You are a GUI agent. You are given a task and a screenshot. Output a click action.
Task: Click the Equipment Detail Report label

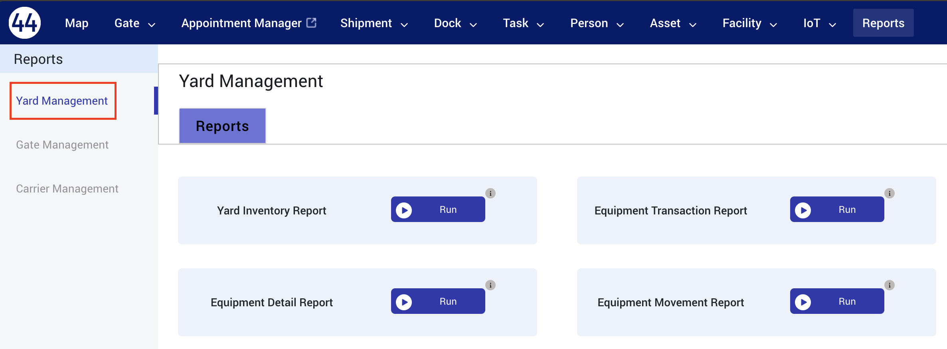[271, 302]
